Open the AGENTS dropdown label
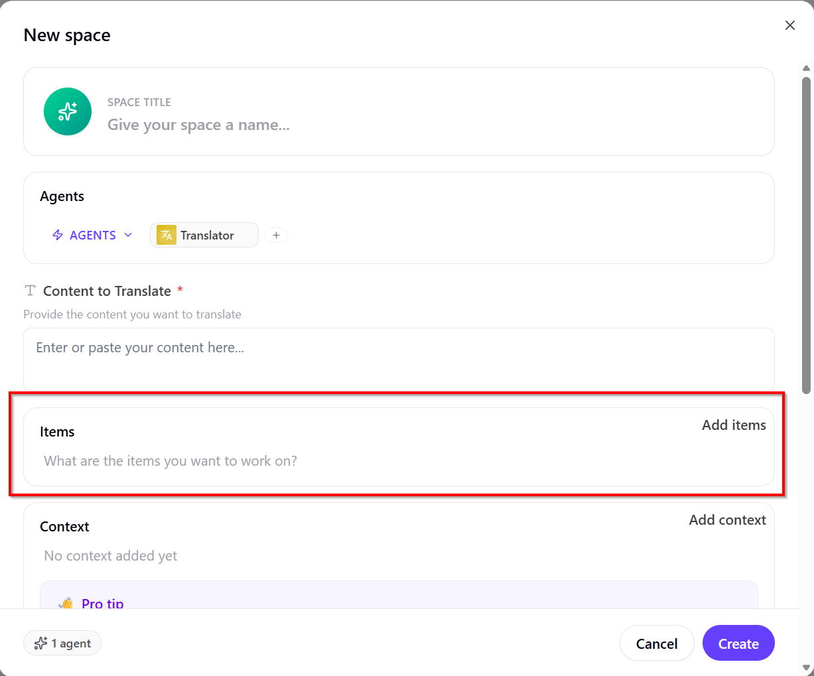The height and width of the screenshot is (676, 814). (93, 236)
